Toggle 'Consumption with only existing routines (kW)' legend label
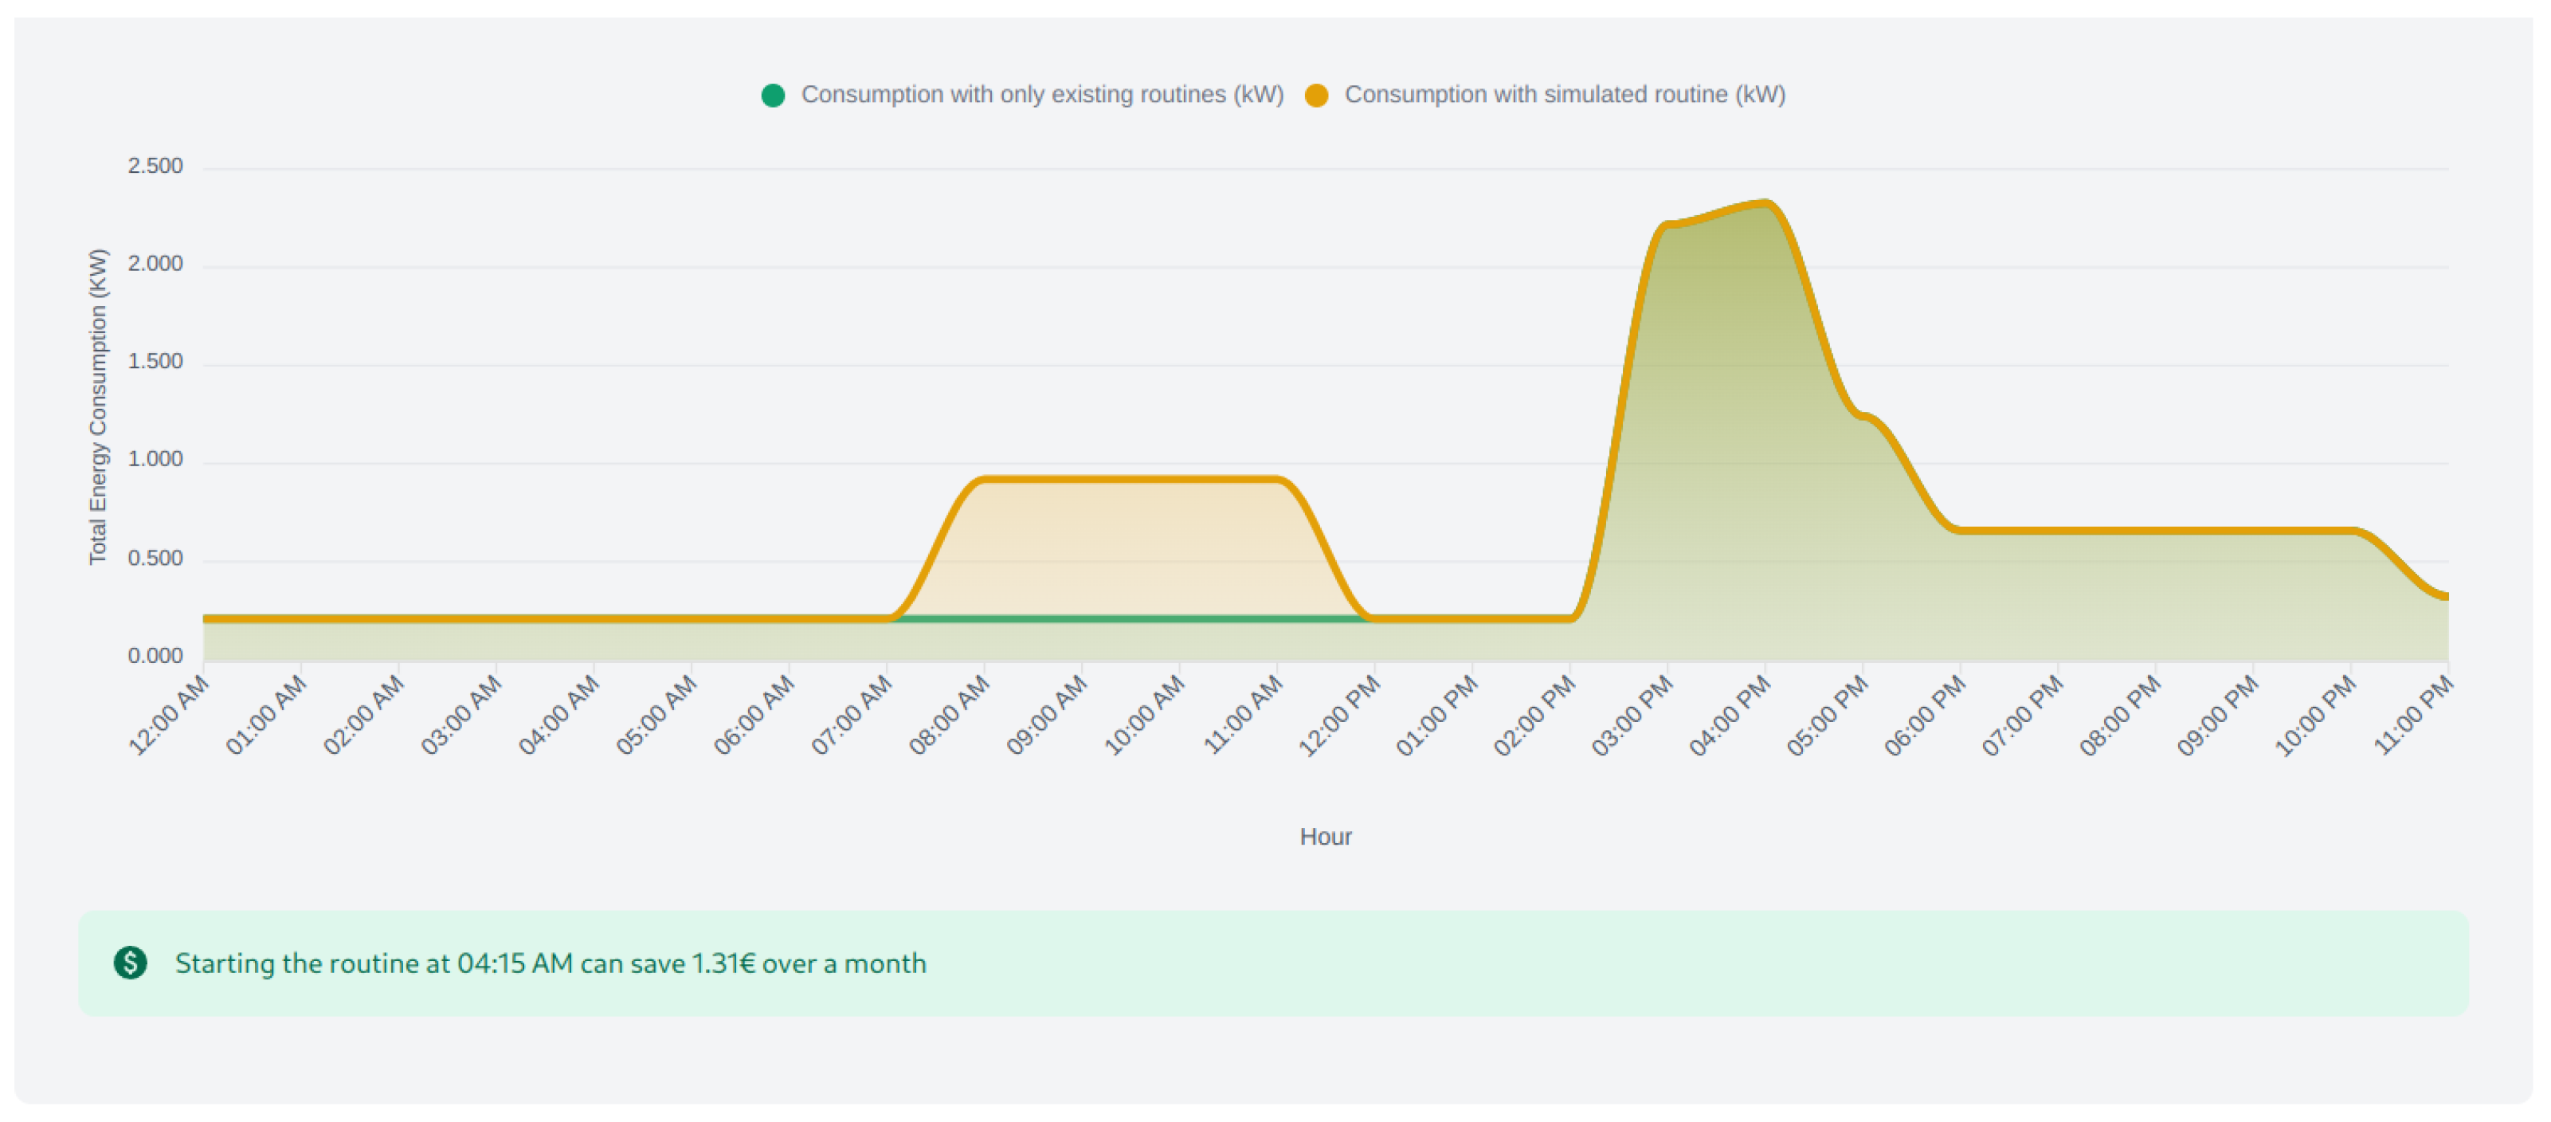Viewport: 2551px width, 1122px height. pos(1042,95)
